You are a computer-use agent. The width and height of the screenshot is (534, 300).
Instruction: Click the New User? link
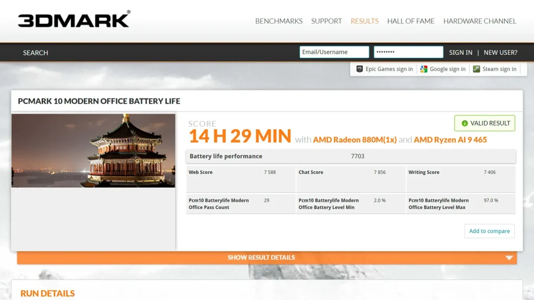(500, 53)
